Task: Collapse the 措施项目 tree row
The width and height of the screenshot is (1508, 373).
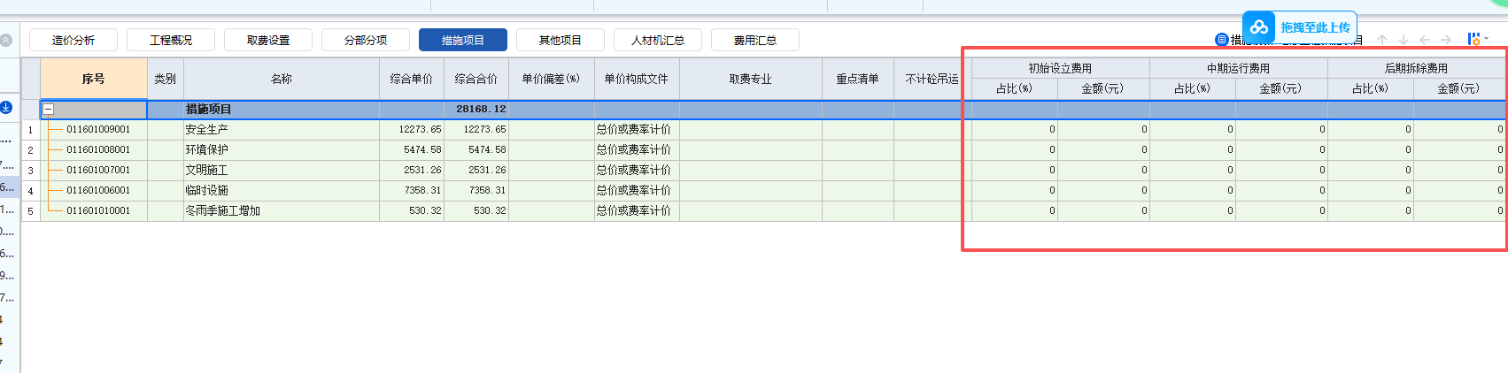Action: click(49, 110)
